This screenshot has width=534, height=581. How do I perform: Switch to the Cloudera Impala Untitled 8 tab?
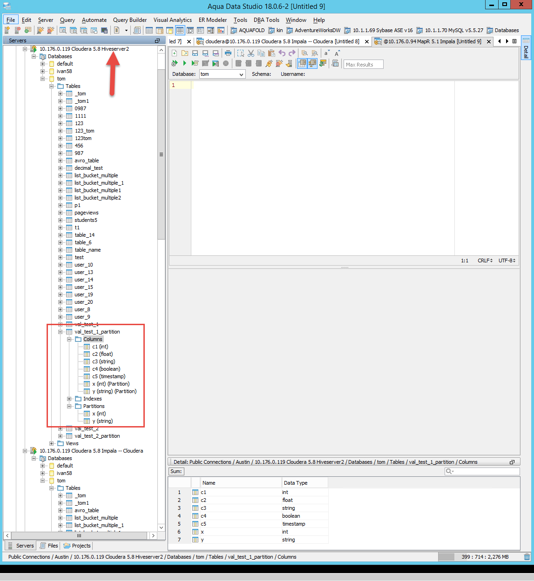(282, 41)
